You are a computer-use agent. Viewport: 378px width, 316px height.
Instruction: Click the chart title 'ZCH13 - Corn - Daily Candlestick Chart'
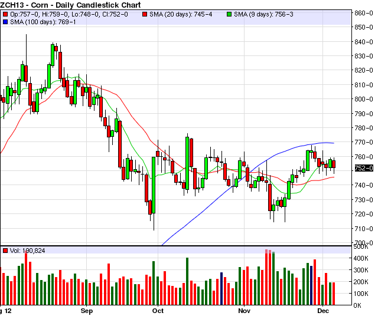click(x=70, y=5)
